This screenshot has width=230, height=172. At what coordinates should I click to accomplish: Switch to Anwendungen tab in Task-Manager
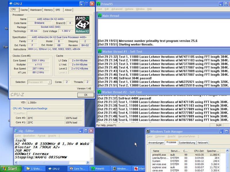pos(156,142)
